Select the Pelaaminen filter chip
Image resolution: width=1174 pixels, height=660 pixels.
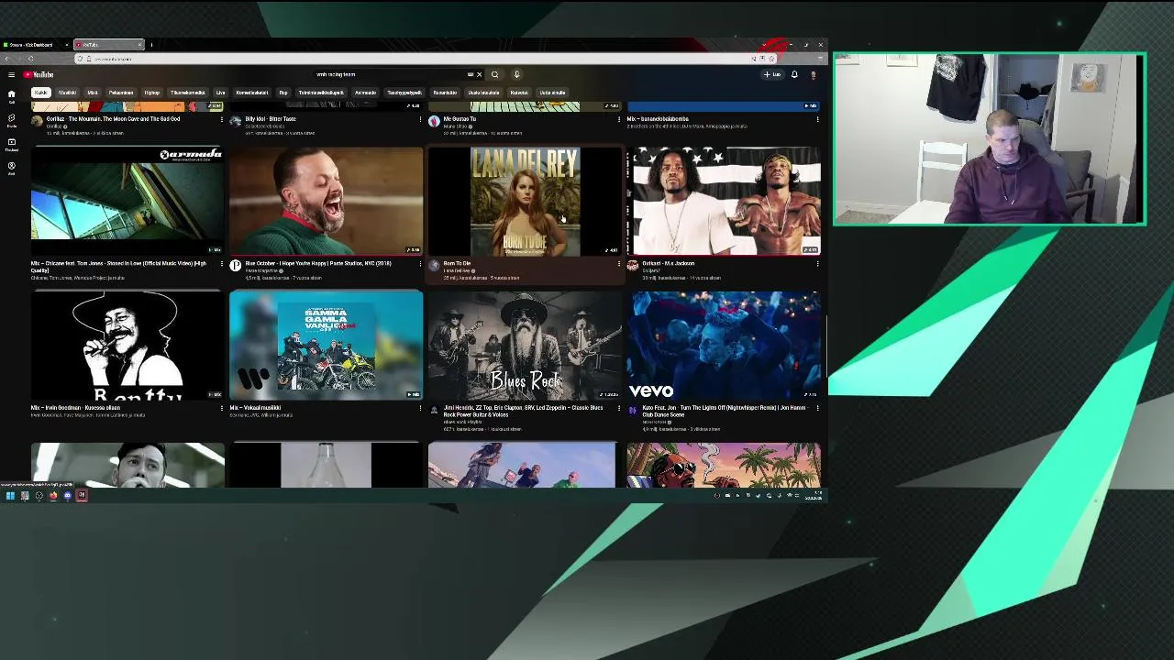(121, 93)
